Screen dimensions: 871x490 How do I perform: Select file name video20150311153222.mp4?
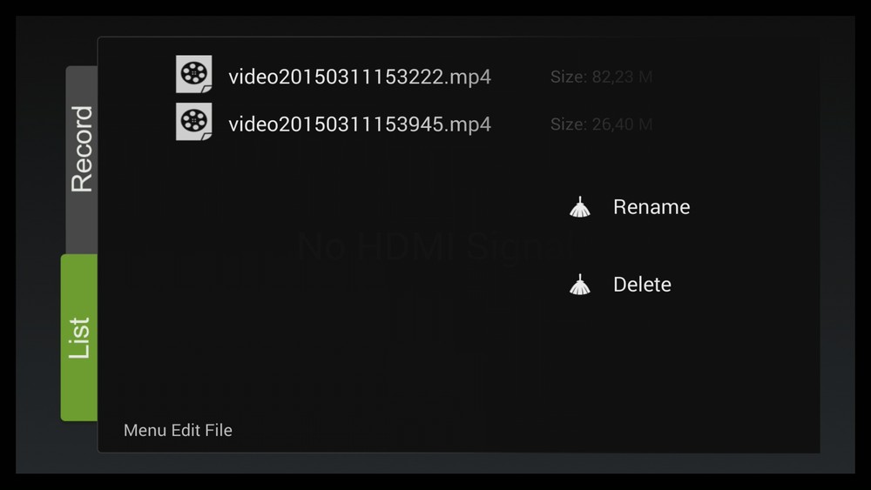point(360,77)
